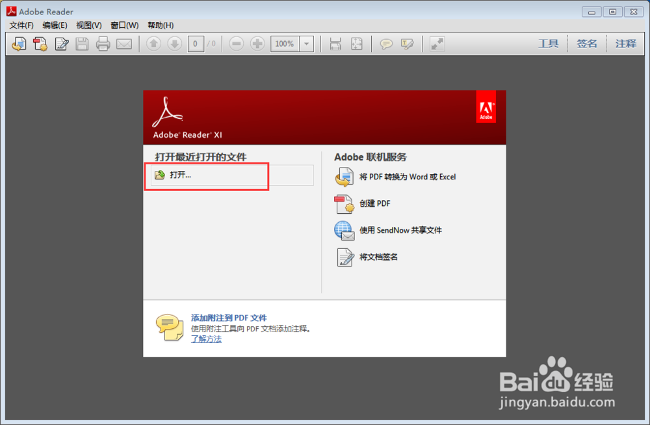Click inside the page number field
Image resolution: width=650 pixels, height=425 pixels.
click(195, 44)
